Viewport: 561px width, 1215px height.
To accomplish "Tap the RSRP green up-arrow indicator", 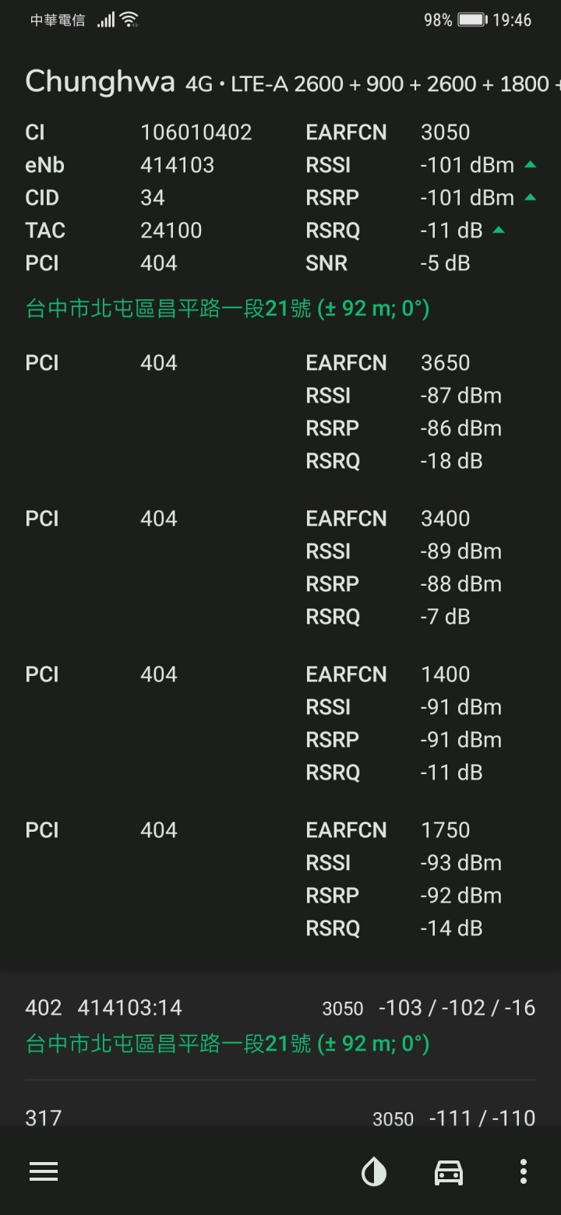I will tap(531, 197).
